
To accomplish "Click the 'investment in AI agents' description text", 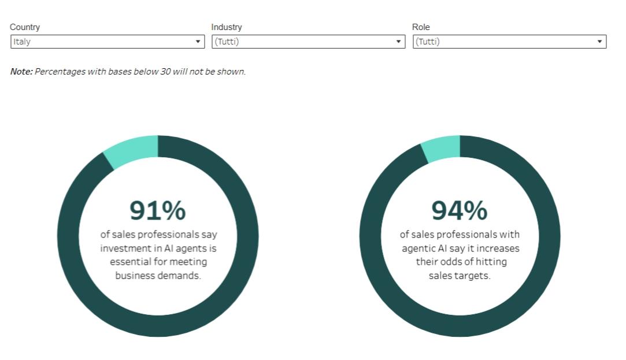I will [x=158, y=248].
